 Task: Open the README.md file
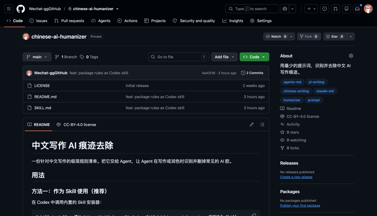(45, 97)
